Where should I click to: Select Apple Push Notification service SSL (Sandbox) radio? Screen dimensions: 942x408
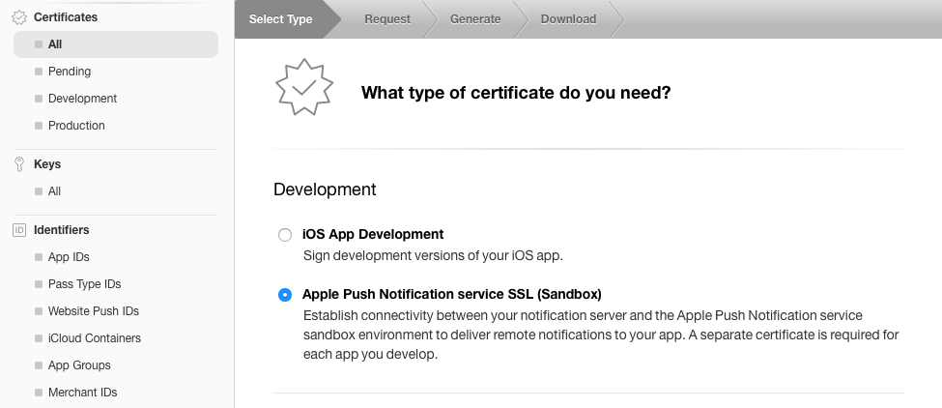tap(285, 295)
